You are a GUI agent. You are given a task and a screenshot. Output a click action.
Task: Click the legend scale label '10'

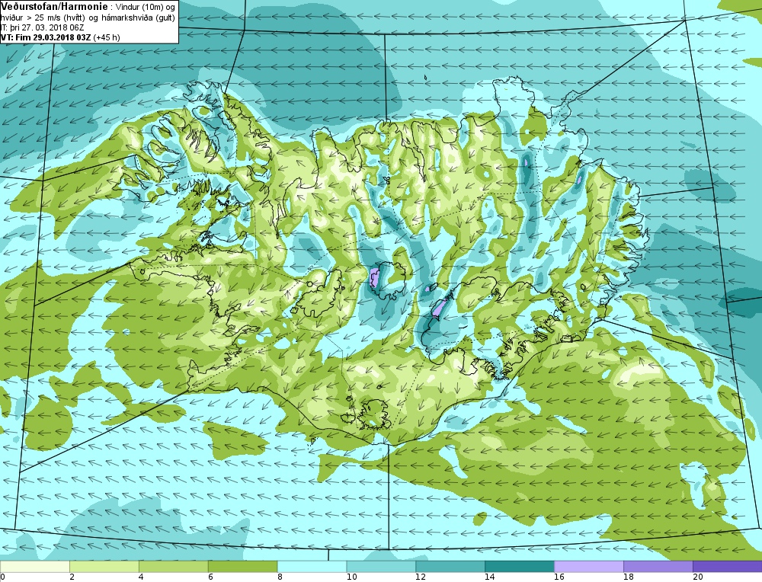352,577
